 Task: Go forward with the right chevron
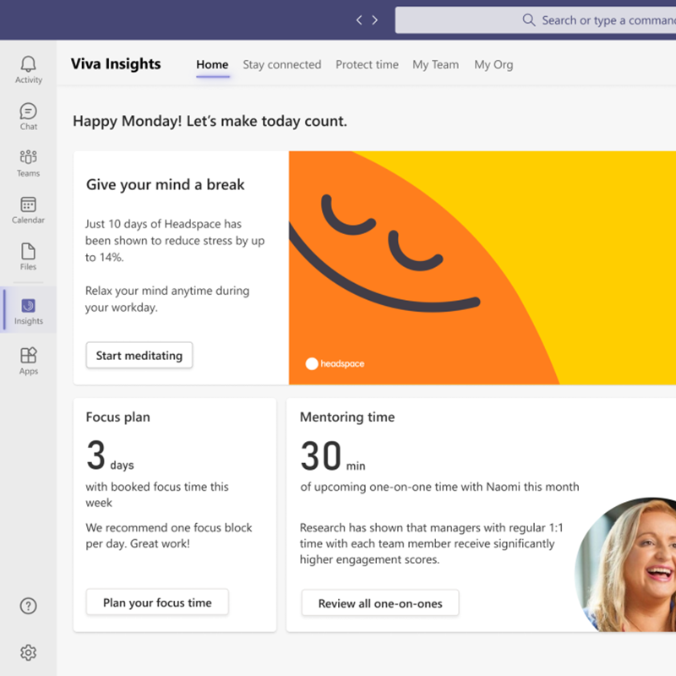(374, 19)
